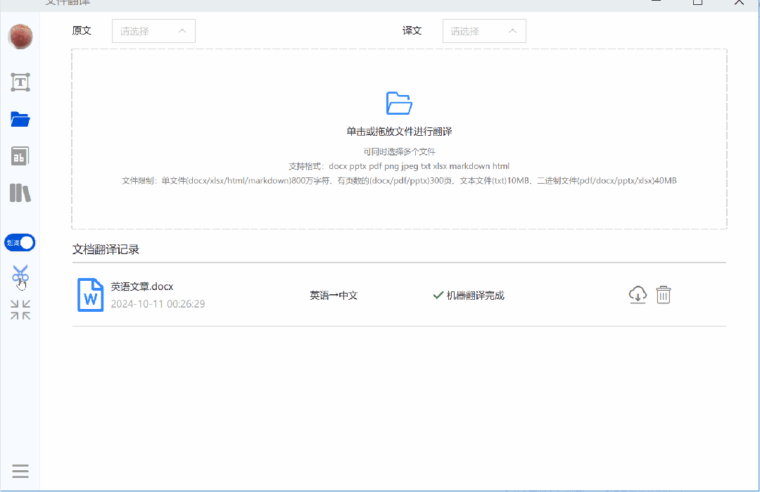This screenshot has height=492, width=760.
Task: Select the word translation 'ab' tool
Action: click(x=20, y=156)
